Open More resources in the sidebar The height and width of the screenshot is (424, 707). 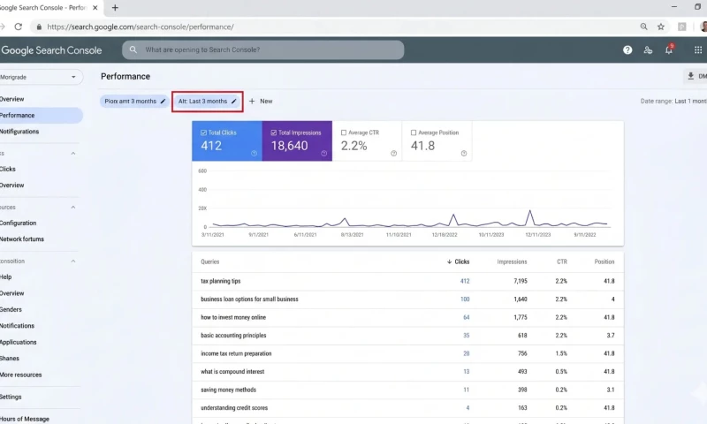pos(20,375)
